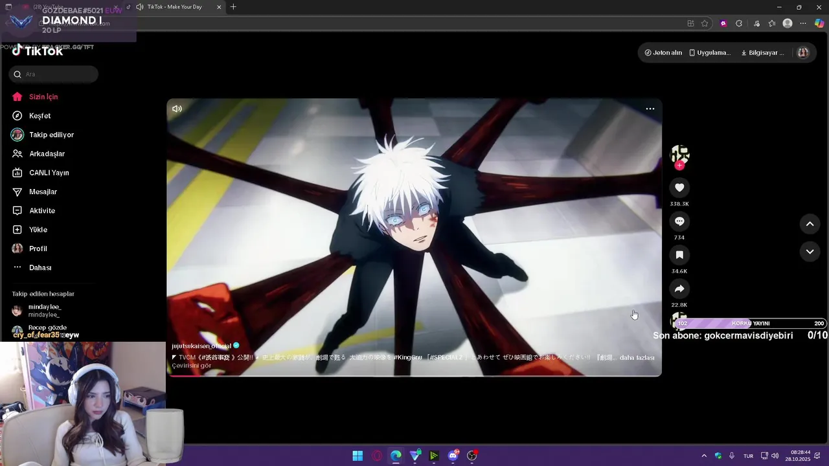This screenshot has width=829, height=466.
Task: Open Opera GX from taskbar
Action: pos(377,456)
